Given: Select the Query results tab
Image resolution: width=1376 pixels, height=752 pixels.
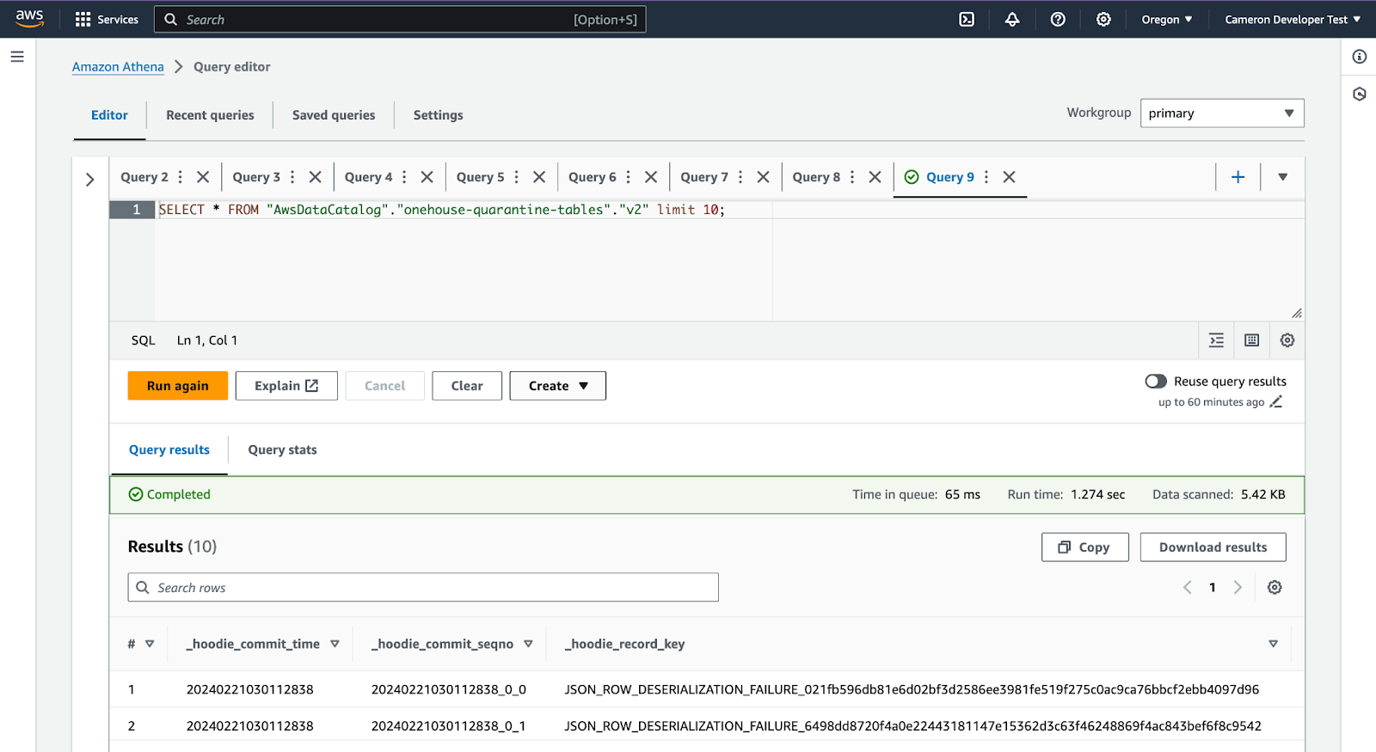Looking at the screenshot, I should (x=169, y=449).
